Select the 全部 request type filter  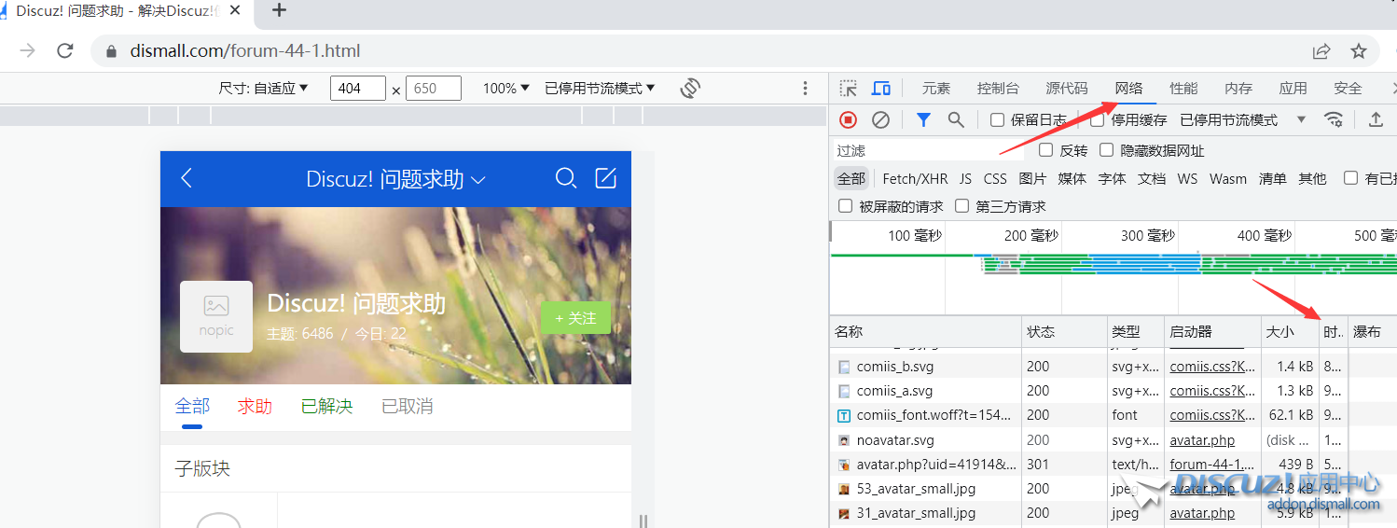point(851,178)
